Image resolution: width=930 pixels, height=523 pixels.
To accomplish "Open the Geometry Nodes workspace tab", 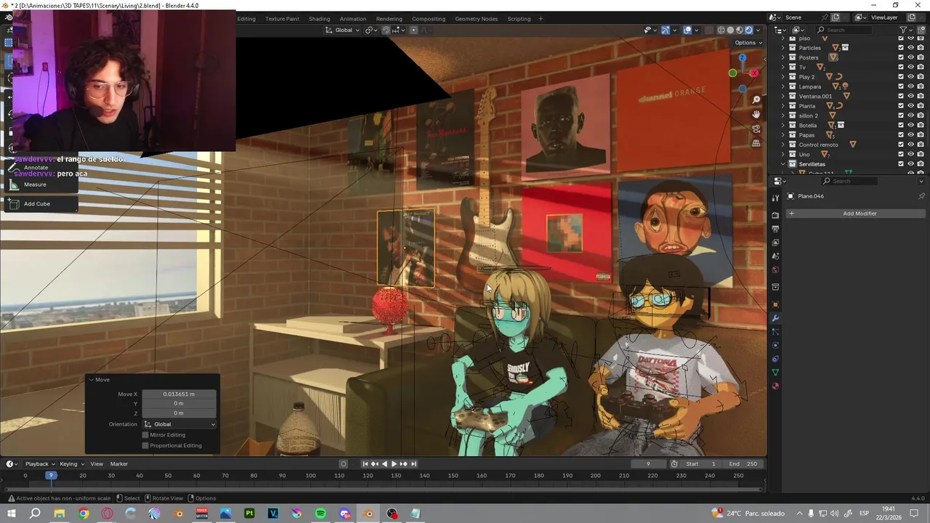I will pos(477,19).
